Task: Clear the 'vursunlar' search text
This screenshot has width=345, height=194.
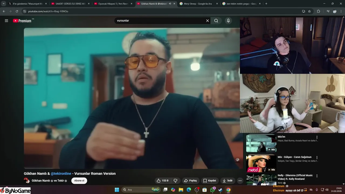Action: pos(208,21)
